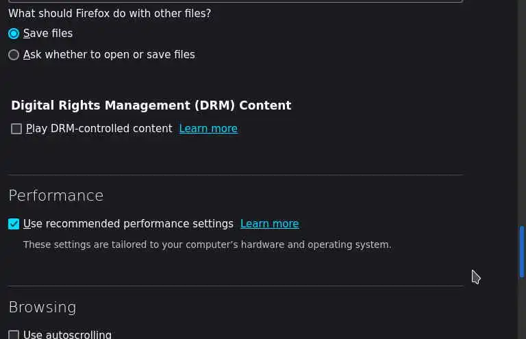
Task: Click the "What should Firefox do with other files?" text
Action: 110,14
